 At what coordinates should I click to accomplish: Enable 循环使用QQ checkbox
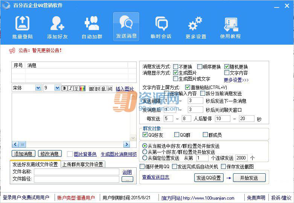point(142,166)
